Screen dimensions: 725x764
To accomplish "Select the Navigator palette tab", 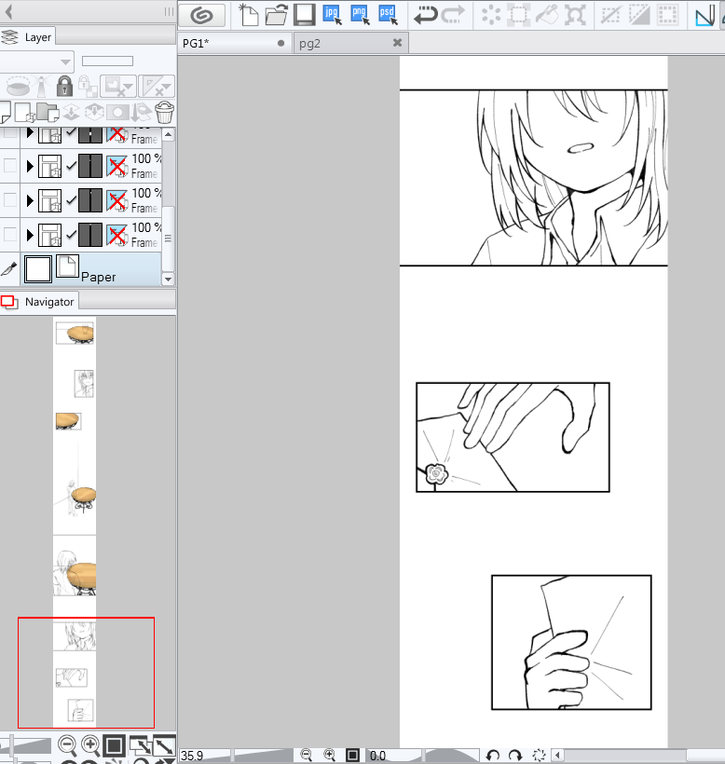I will pos(39,302).
